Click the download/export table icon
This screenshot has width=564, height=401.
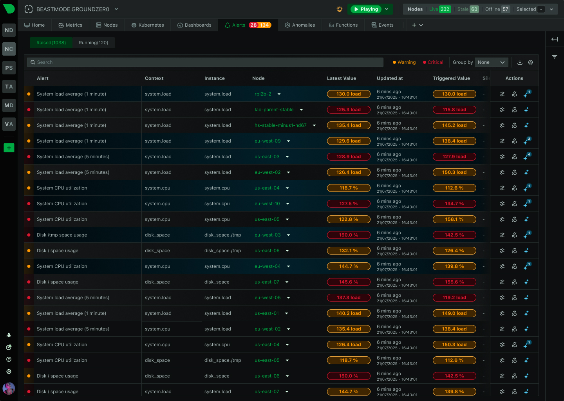tap(520, 62)
